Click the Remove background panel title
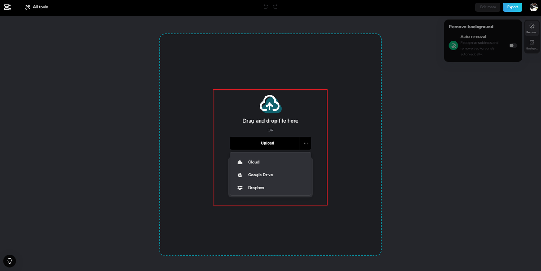 tap(471, 27)
